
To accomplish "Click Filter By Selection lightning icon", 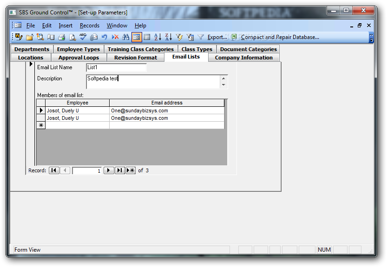I will [179, 37].
